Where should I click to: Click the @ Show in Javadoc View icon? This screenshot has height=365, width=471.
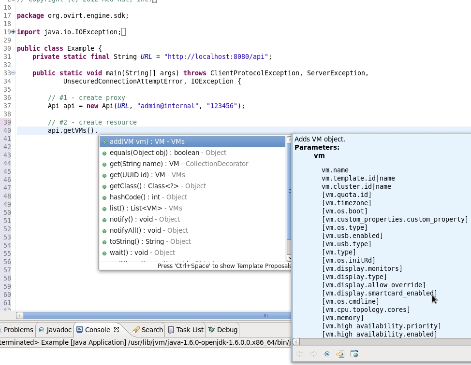(x=327, y=354)
